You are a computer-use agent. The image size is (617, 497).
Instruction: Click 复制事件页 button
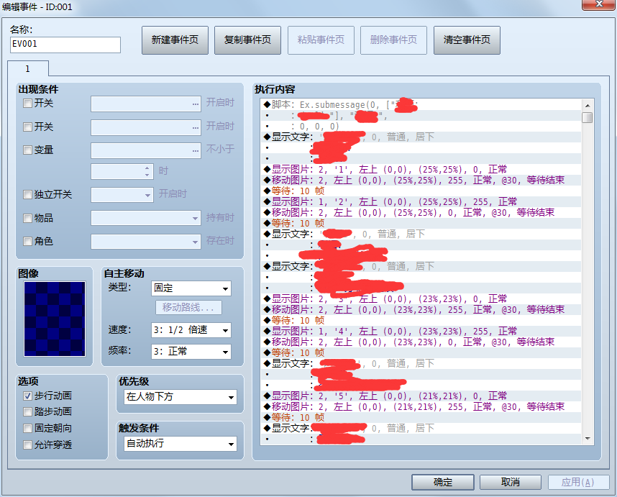247,40
